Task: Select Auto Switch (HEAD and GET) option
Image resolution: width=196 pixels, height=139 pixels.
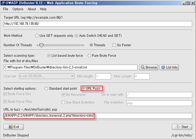Action: [76, 36]
